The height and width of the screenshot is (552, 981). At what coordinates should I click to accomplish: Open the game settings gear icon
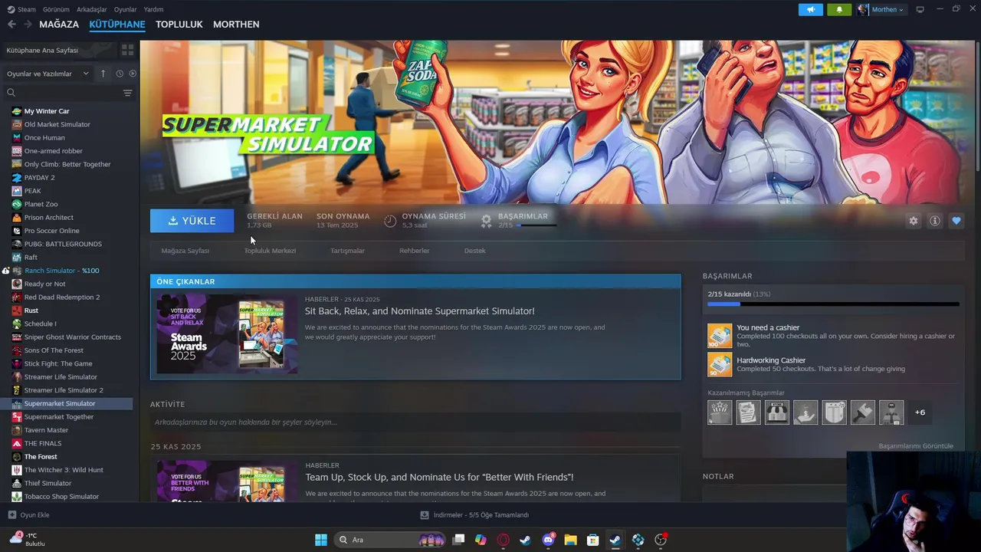[x=913, y=221]
